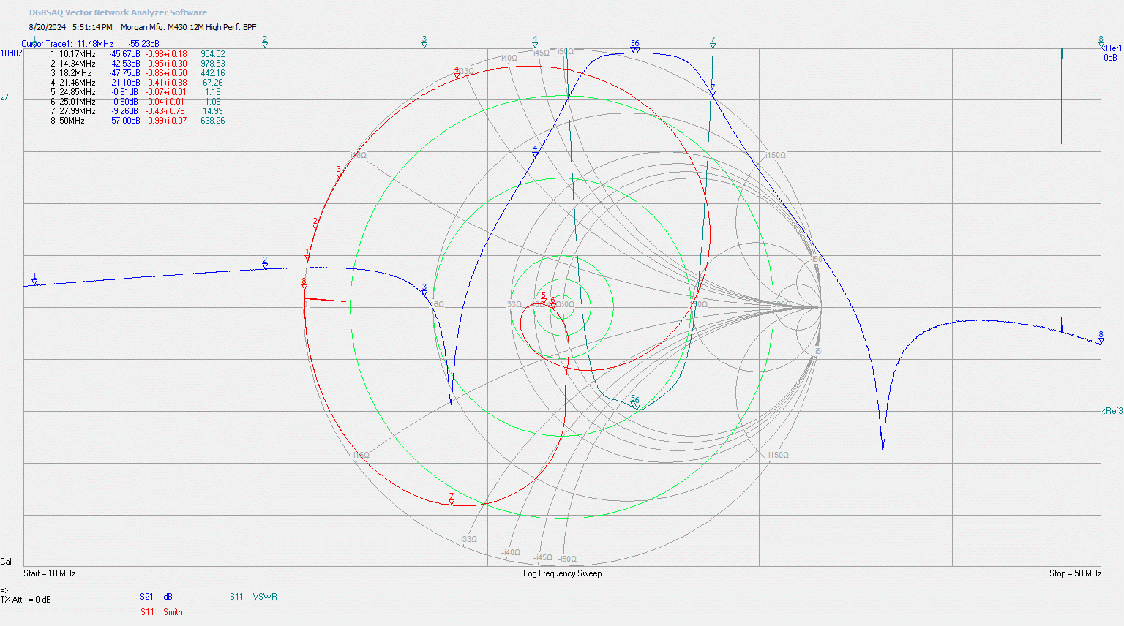1124x626 pixels.
Task: Select the S11 Smith trace legend
Action: [162, 612]
